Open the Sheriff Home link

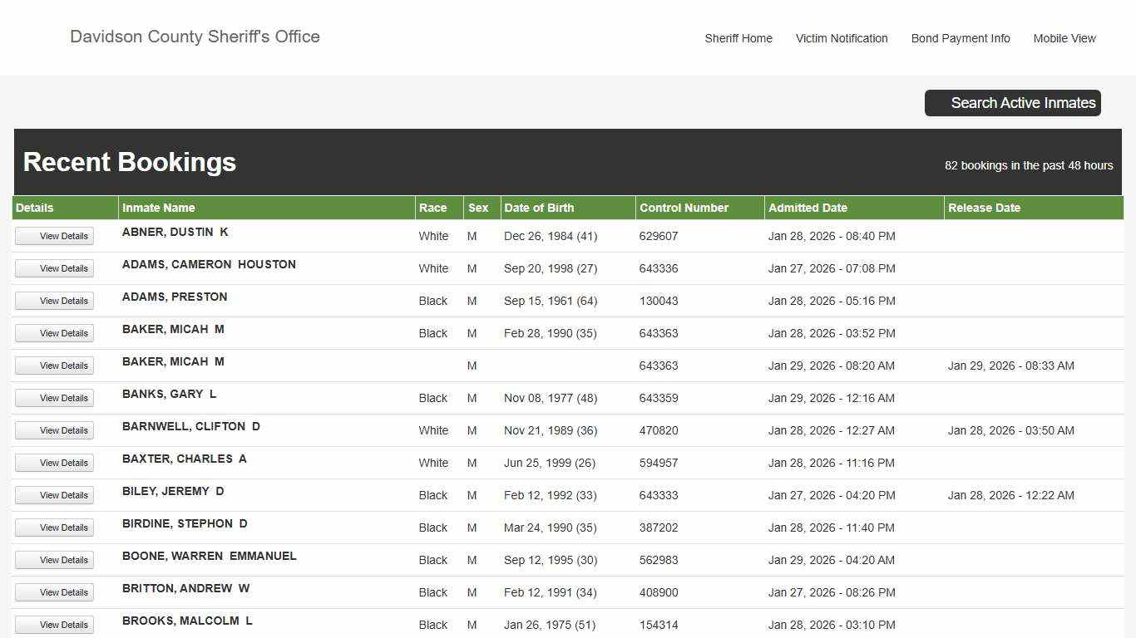coord(738,38)
